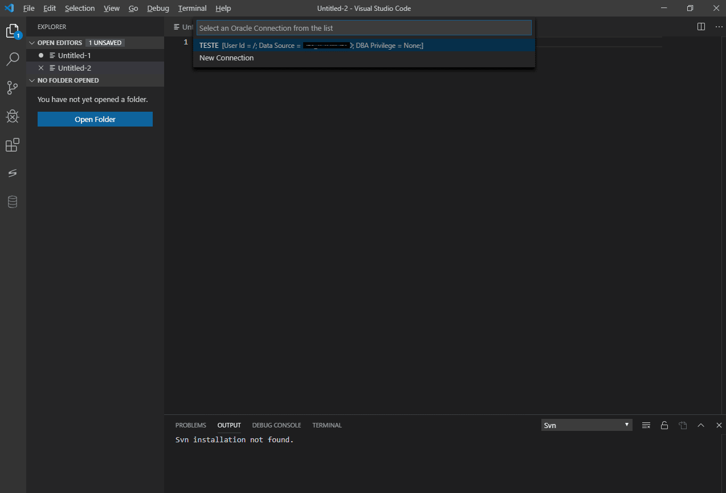The height and width of the screenshot is (493, 726).
Task: Collapse the panel with the chevron icon
Action: click(701, 425)
